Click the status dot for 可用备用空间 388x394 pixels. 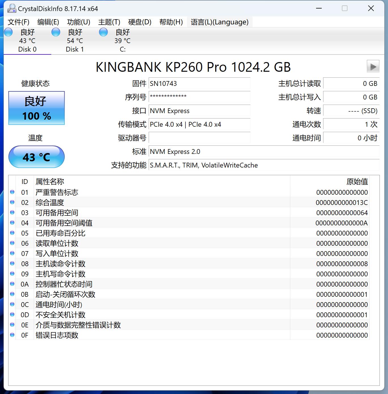(x=12, y=212)
